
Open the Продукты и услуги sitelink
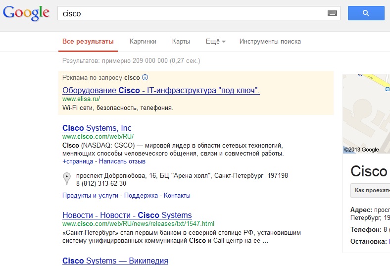[x=90, y=195]
